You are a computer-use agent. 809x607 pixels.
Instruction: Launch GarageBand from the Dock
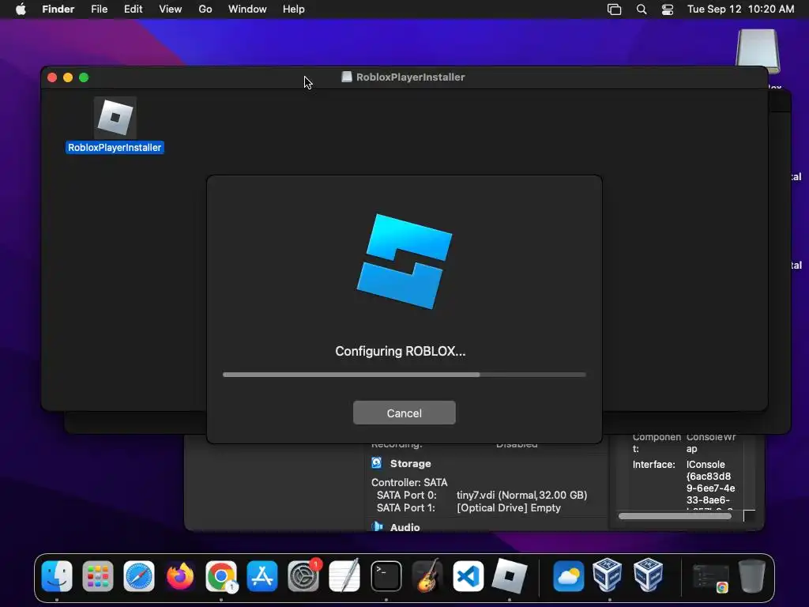pyautogui.click(x=427, y=575)
